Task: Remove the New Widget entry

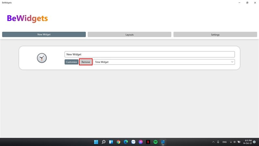Action: click(86, 62)
